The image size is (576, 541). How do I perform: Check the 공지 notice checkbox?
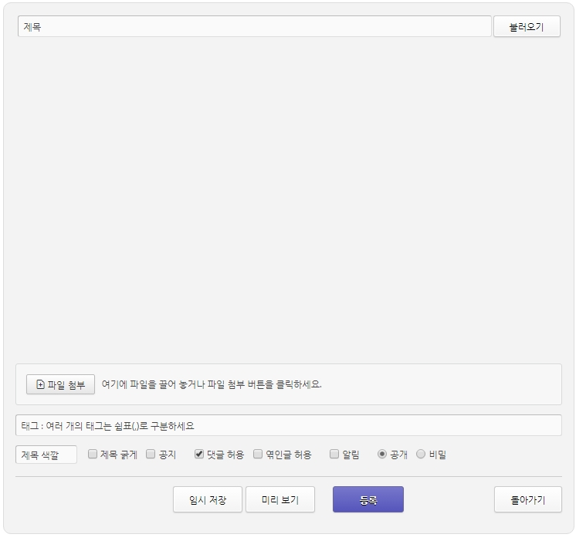click(151, 455)
